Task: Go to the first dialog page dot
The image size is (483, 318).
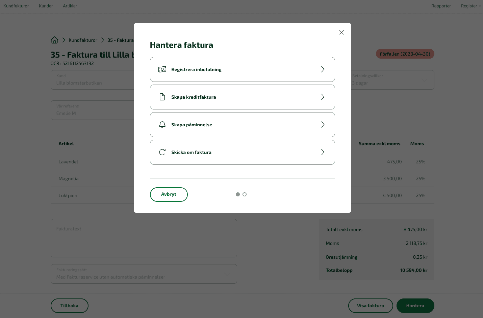Action: pyautogui.click(x=238, y=194)
